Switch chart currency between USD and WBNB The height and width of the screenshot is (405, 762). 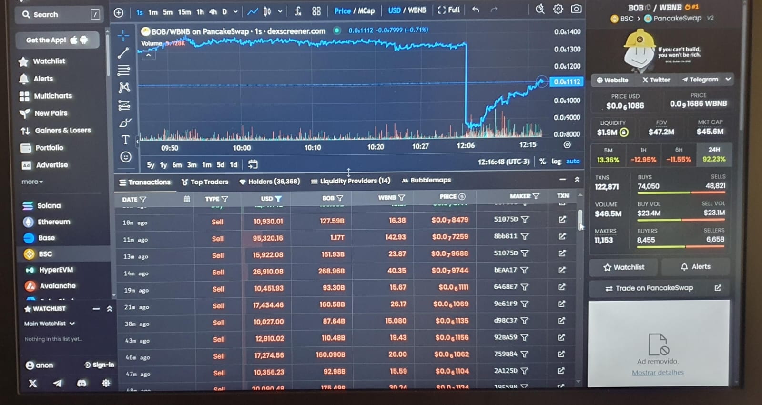coord(406,10)
